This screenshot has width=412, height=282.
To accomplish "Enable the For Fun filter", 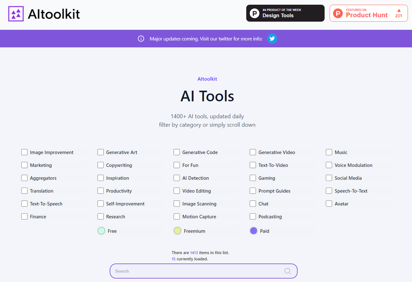I will [177, 165].
